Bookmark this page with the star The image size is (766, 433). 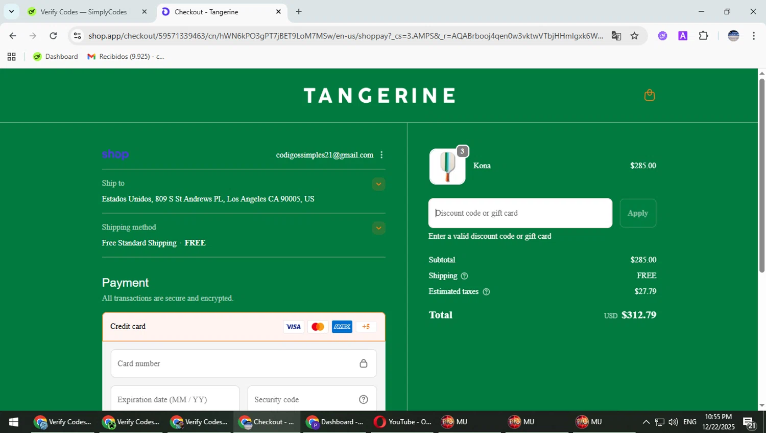tap(634, 36)
